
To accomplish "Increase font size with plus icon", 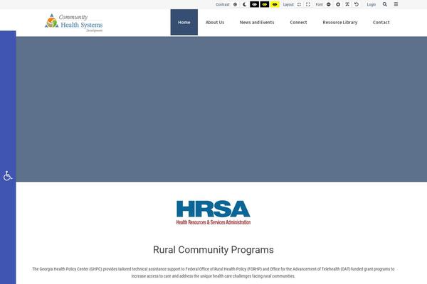I will (338, 4).
